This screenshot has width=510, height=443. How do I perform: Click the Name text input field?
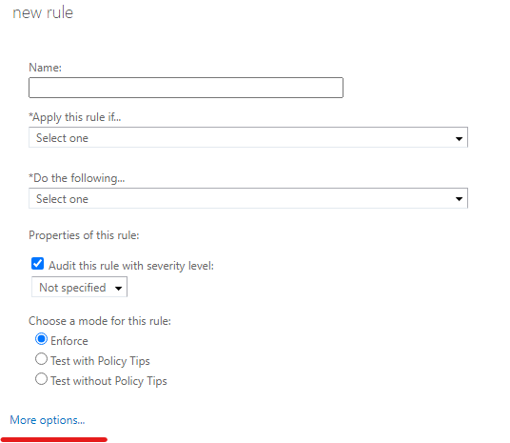[x=186, y=88]
